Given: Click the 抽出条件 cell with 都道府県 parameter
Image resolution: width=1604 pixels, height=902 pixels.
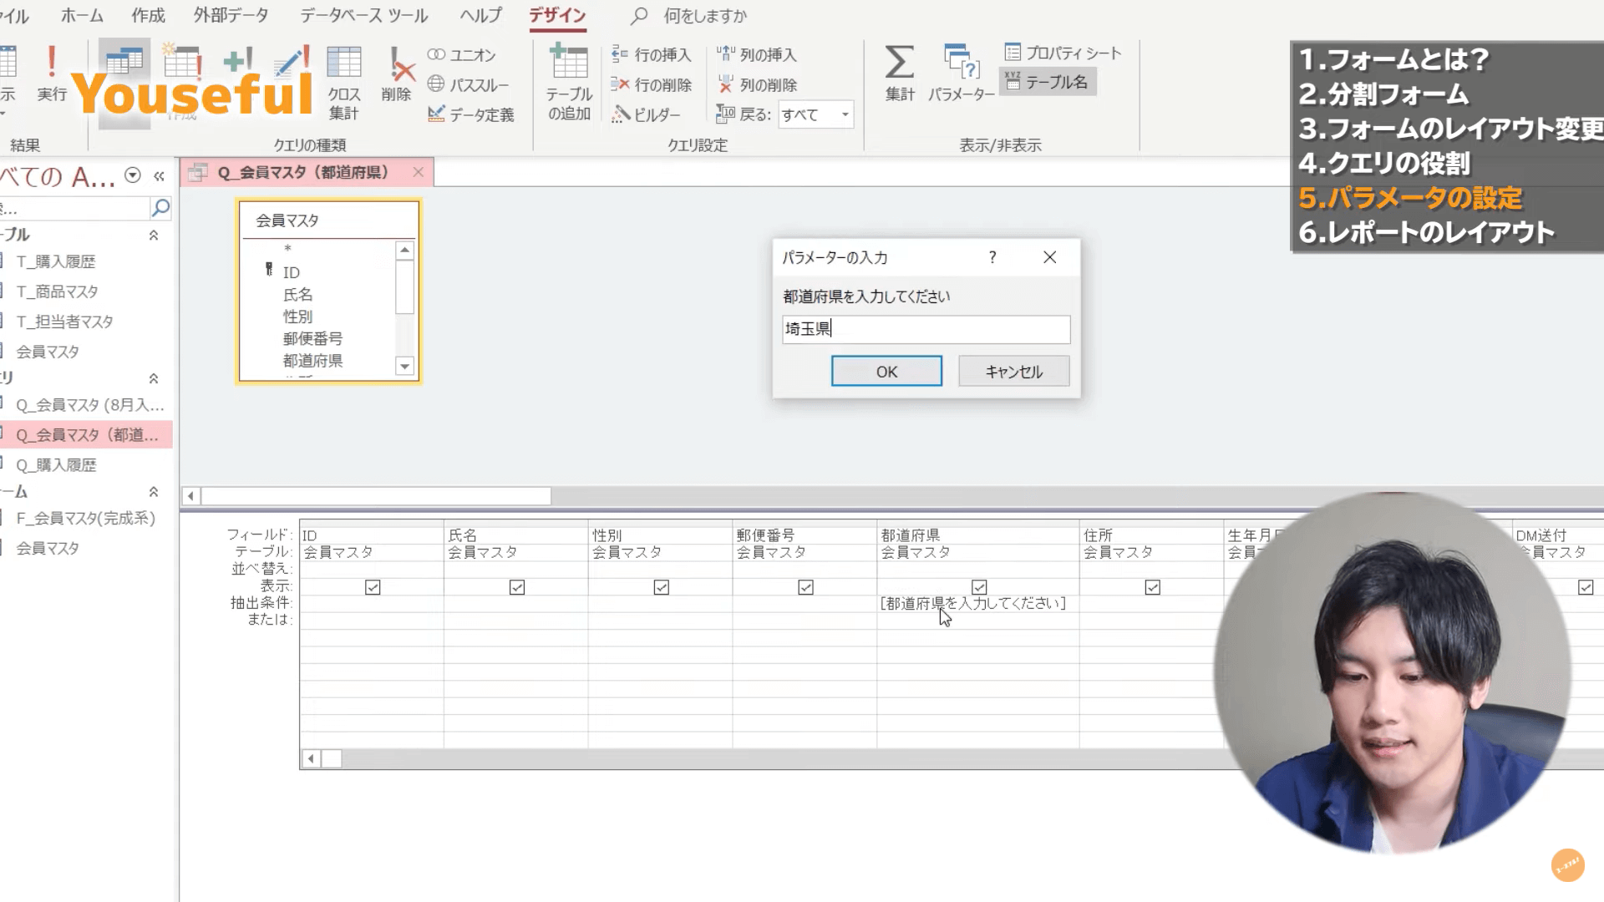Looking at the screenshot, I should coord(977,603).
